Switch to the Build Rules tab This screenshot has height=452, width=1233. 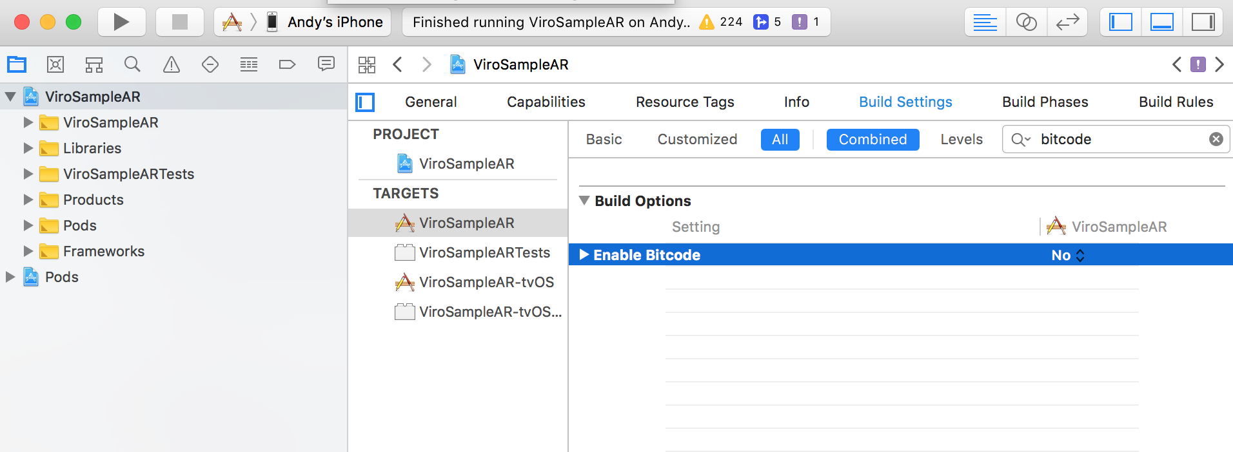pos(1176,102)
